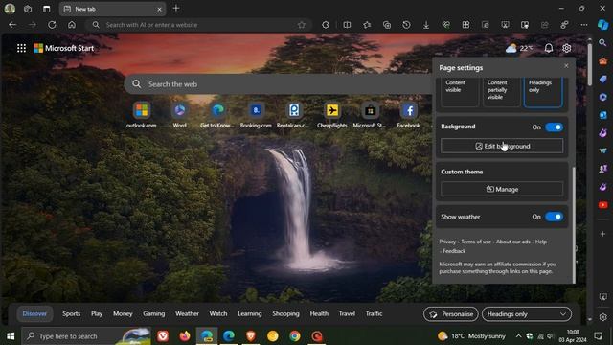Select the Content visible layout option
Viewport: 613px width, 345px height.
click(x=460, y=92)
